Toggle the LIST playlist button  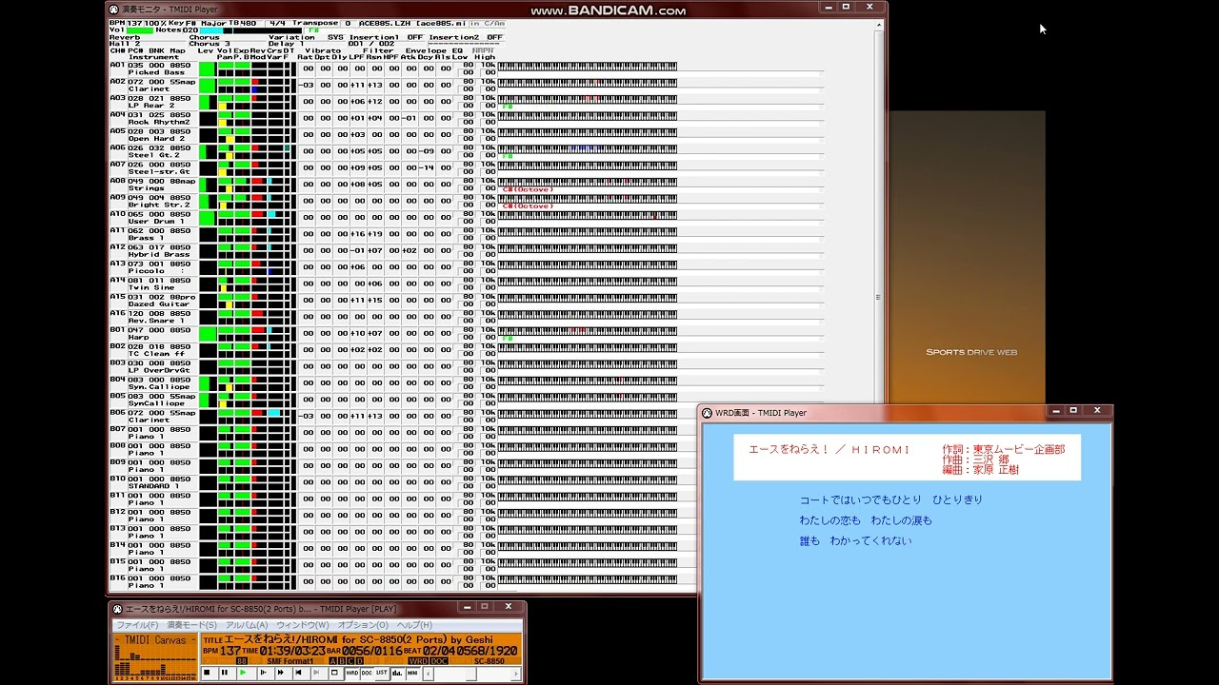(381, 673)
